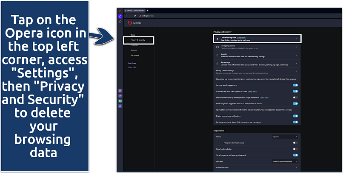
Task: Click the Customize fonts label
Action: point(222,167)
